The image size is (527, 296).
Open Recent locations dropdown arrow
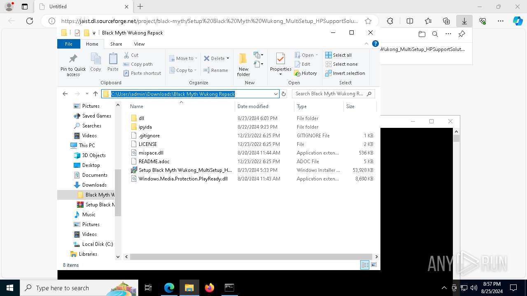(x=87, y=94)
